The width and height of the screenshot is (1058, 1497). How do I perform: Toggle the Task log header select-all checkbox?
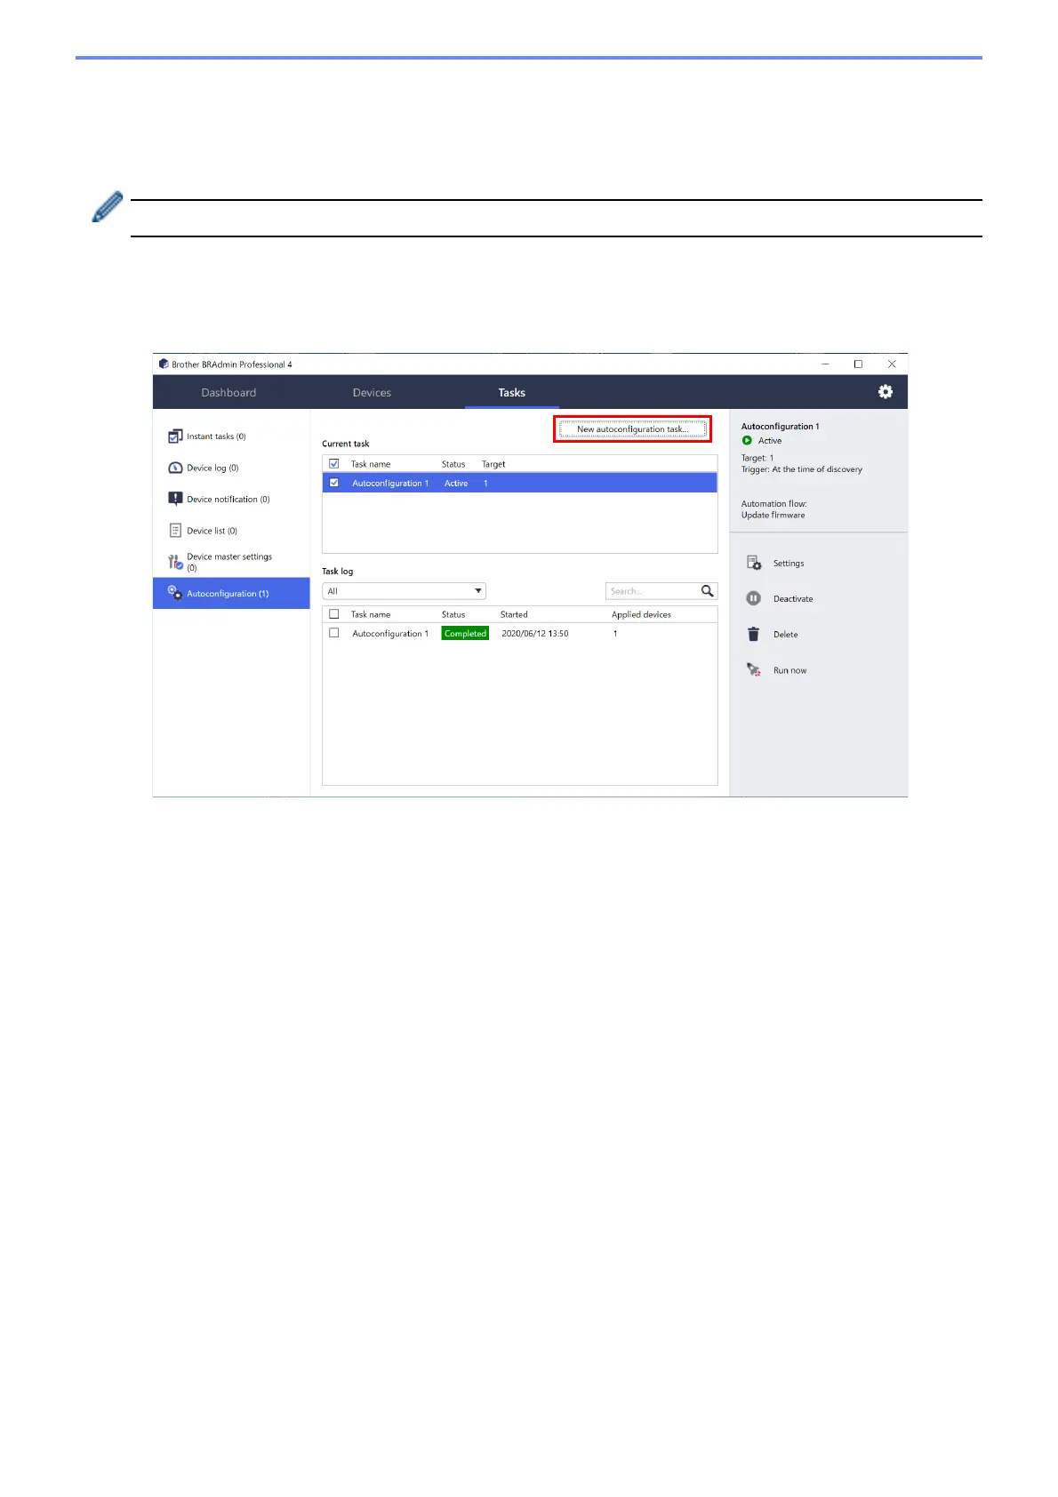(334, 614)
